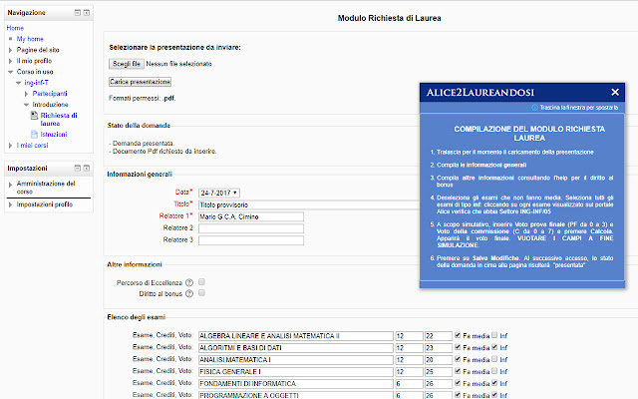Toggle Inf for Fondamenti di Informatica
The image size is (638, 399).
tap(494, 382)
